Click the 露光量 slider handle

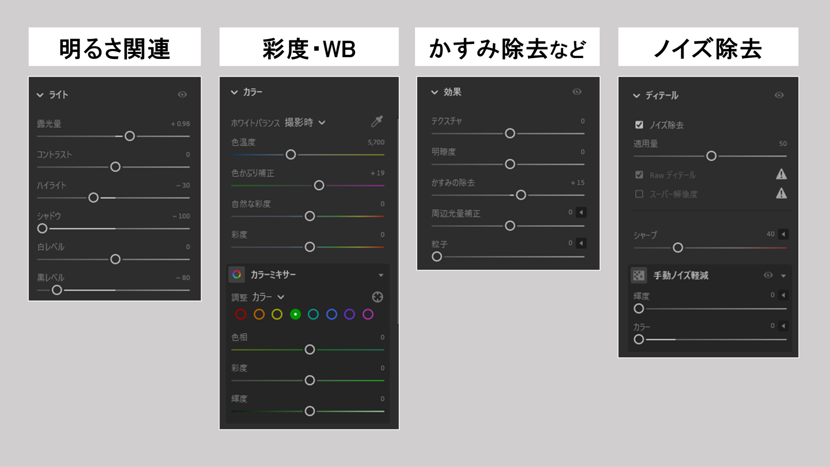click(x=130, y=136)
